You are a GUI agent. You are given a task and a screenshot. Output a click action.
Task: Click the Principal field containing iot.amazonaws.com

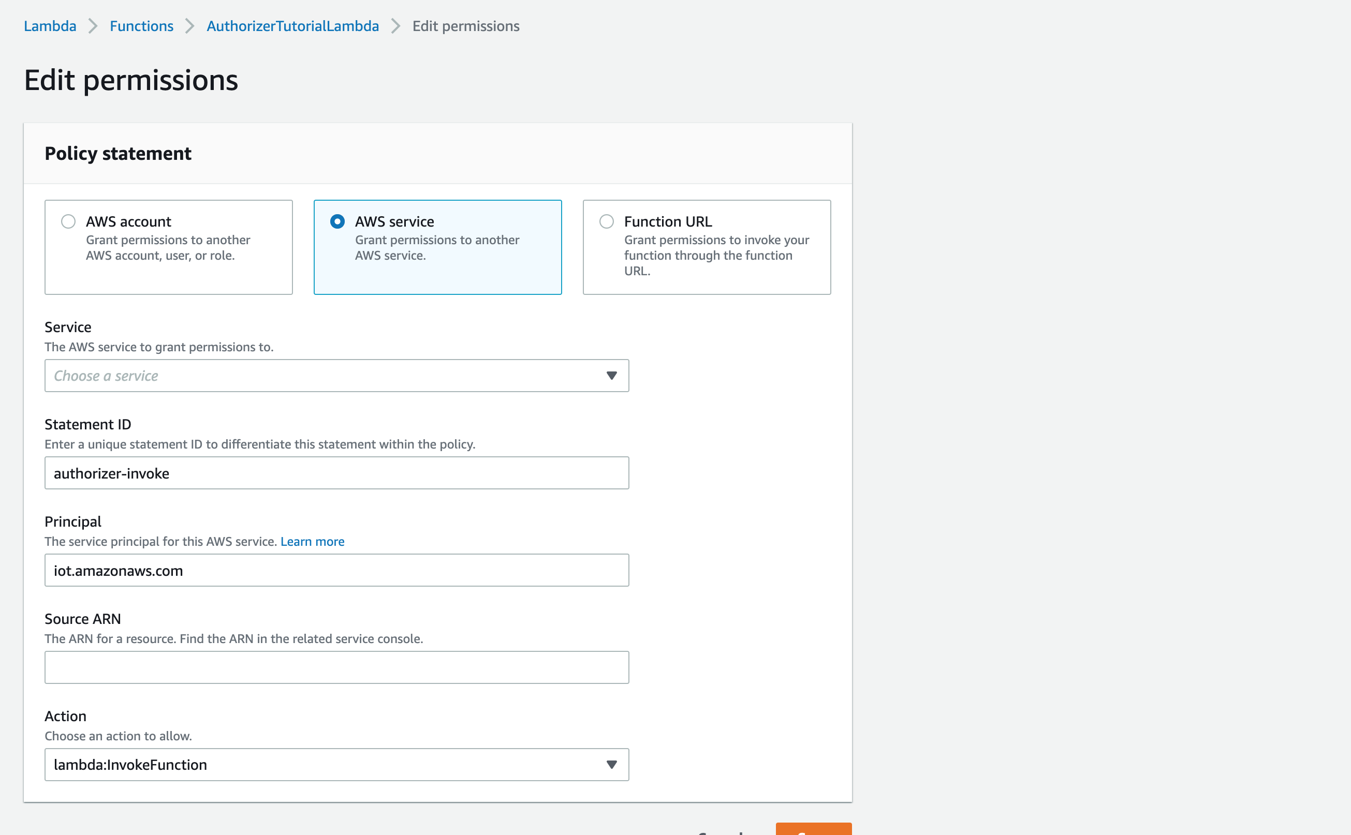tap(336, 570)
